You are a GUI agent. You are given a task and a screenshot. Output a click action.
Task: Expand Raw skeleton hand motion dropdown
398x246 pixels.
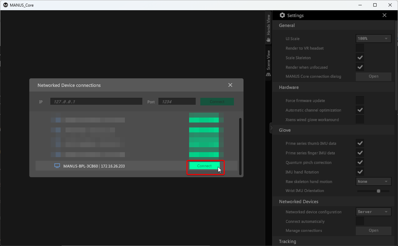pyautogui.click(x=373, y=181)
